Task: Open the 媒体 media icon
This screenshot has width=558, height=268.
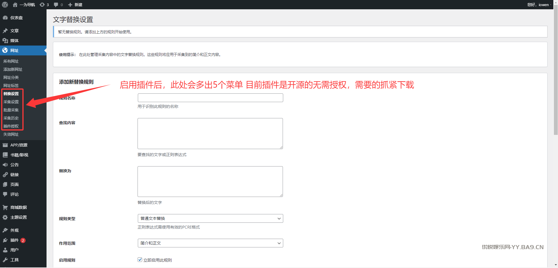Action: click(5, 41)
